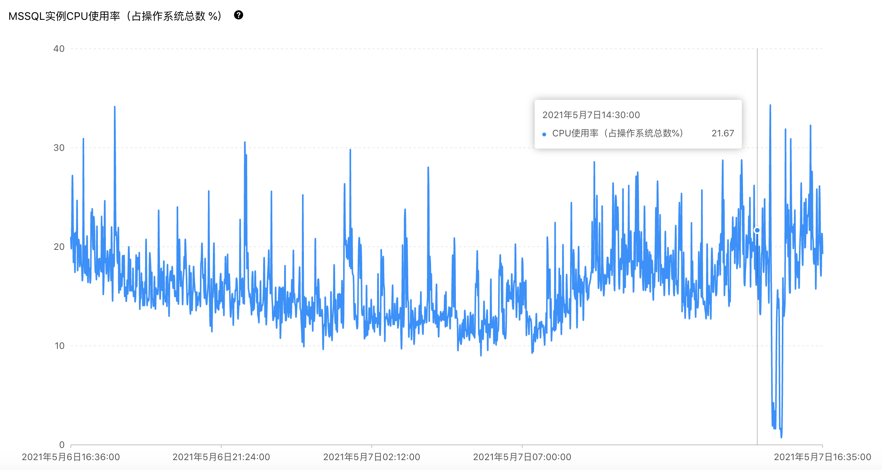This screenshot has height=470, width=882.
Task: Select x-axis label '2021年5月7日02:12:00'
Action: [x=372, y=457]
